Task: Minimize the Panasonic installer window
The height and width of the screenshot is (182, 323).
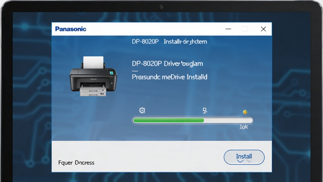Action: pyautogui.click(x=228, y=29)
